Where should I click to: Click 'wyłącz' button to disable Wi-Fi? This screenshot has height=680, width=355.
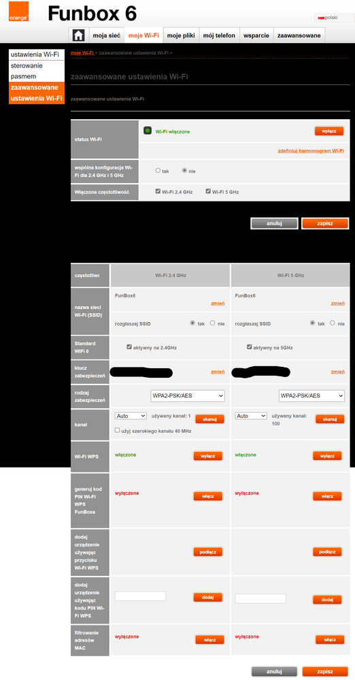[329, 131]
